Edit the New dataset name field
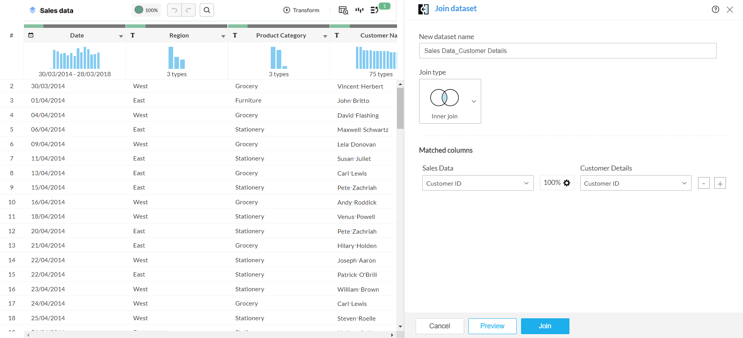 tap(568, 51)
